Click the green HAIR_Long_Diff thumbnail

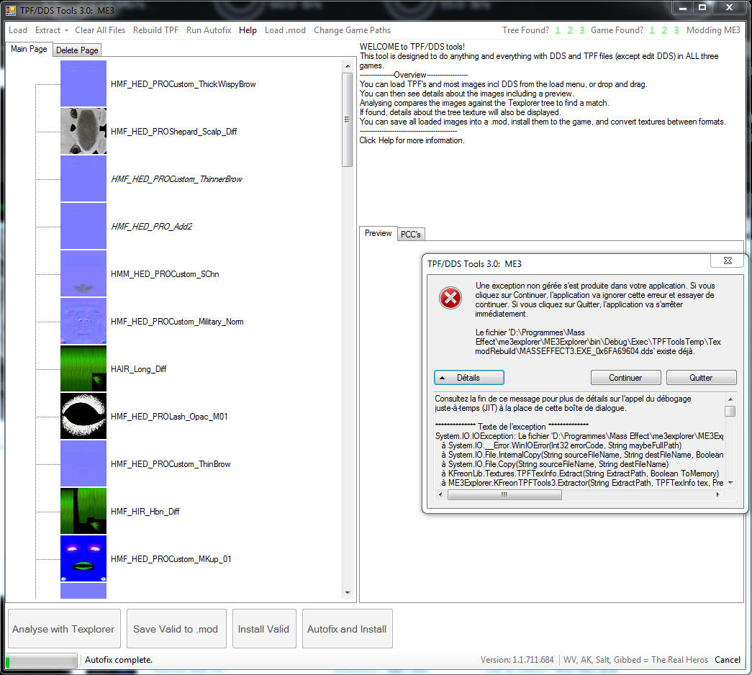pyautogui.click(x=83, y=368)
